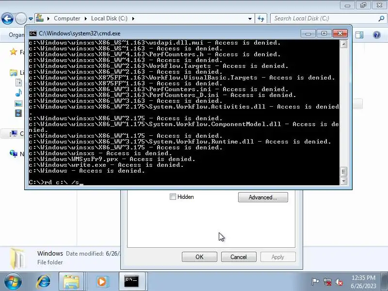Click the 'WMSysPr9.prx' output line
388x291 pixels.
pos(112,159)
